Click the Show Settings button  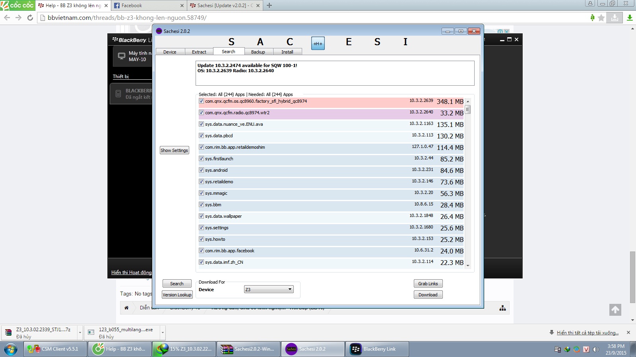click(x=174, y=150)
